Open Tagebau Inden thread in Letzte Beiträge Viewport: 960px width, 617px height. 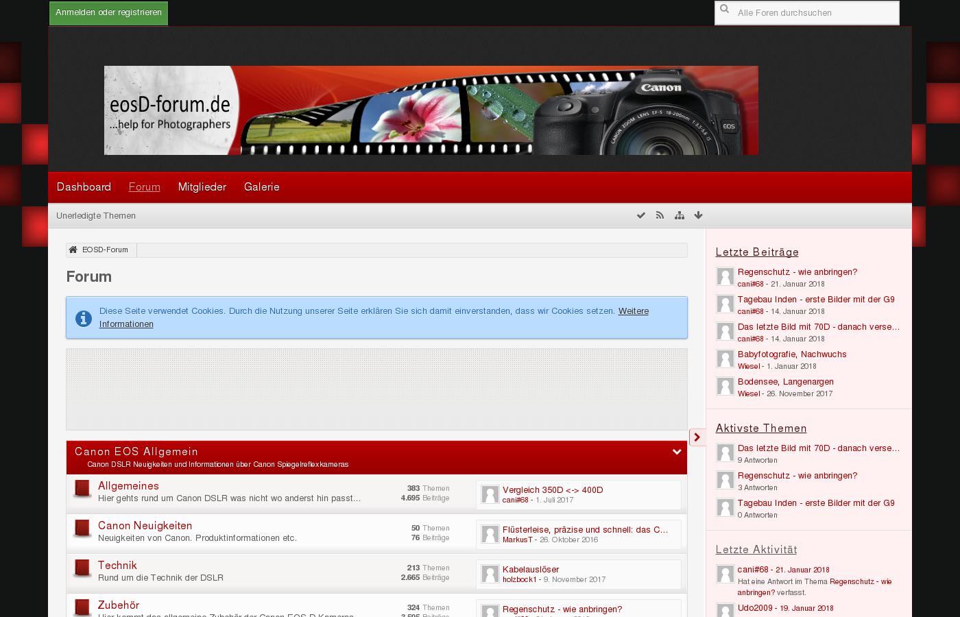816,300
